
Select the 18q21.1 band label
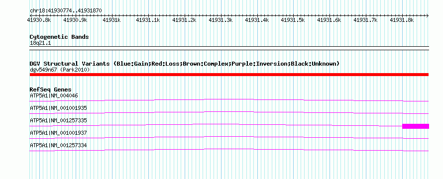[x=40, y=43]
